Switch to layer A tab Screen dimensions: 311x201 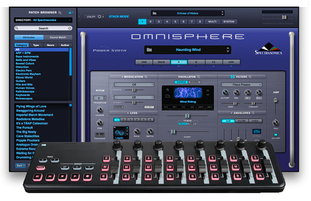tap(179, 62)
